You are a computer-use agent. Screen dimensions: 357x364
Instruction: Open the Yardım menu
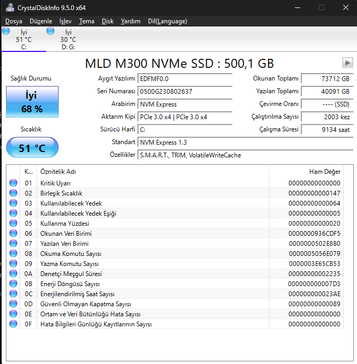point(130,21)
